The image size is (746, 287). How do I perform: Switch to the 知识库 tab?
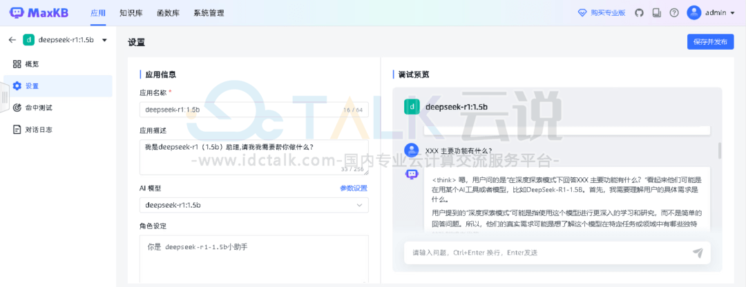[131, 13]
